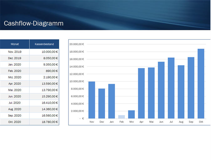
Task: Click the Jun bar in the chart
Action: (x=161, y=90)
